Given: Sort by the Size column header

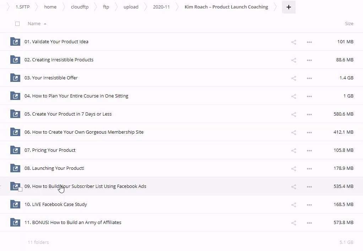Looking at the screenshot, I should pos(349,24).
